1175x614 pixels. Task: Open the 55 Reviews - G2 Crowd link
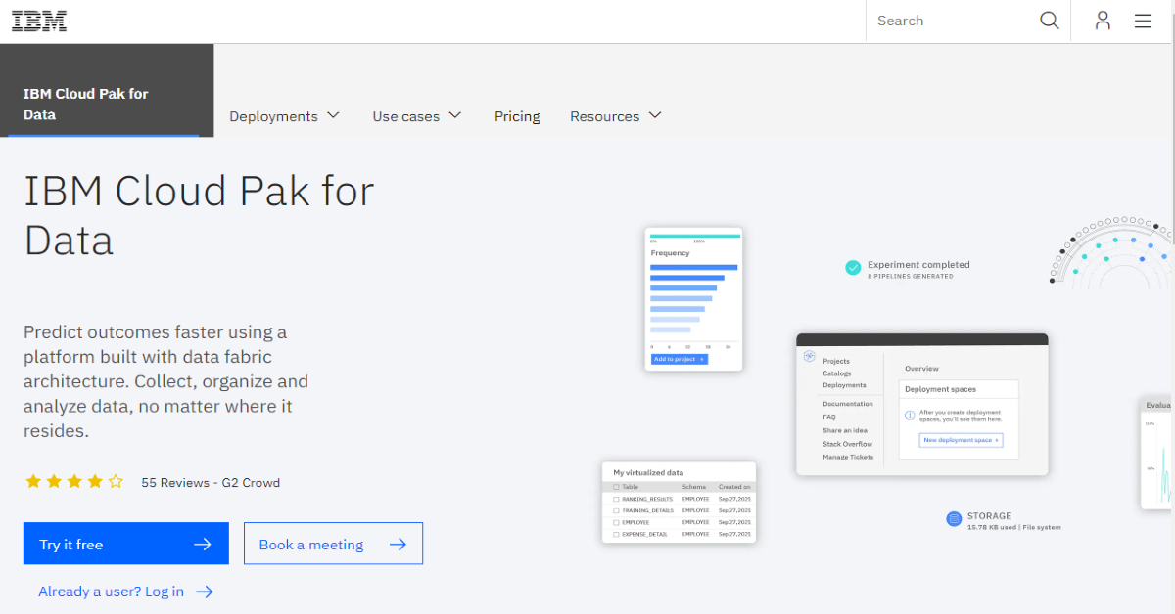pos(211,482)
